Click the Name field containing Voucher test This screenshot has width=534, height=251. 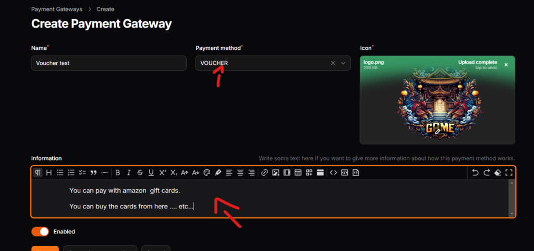pos(108,63)
